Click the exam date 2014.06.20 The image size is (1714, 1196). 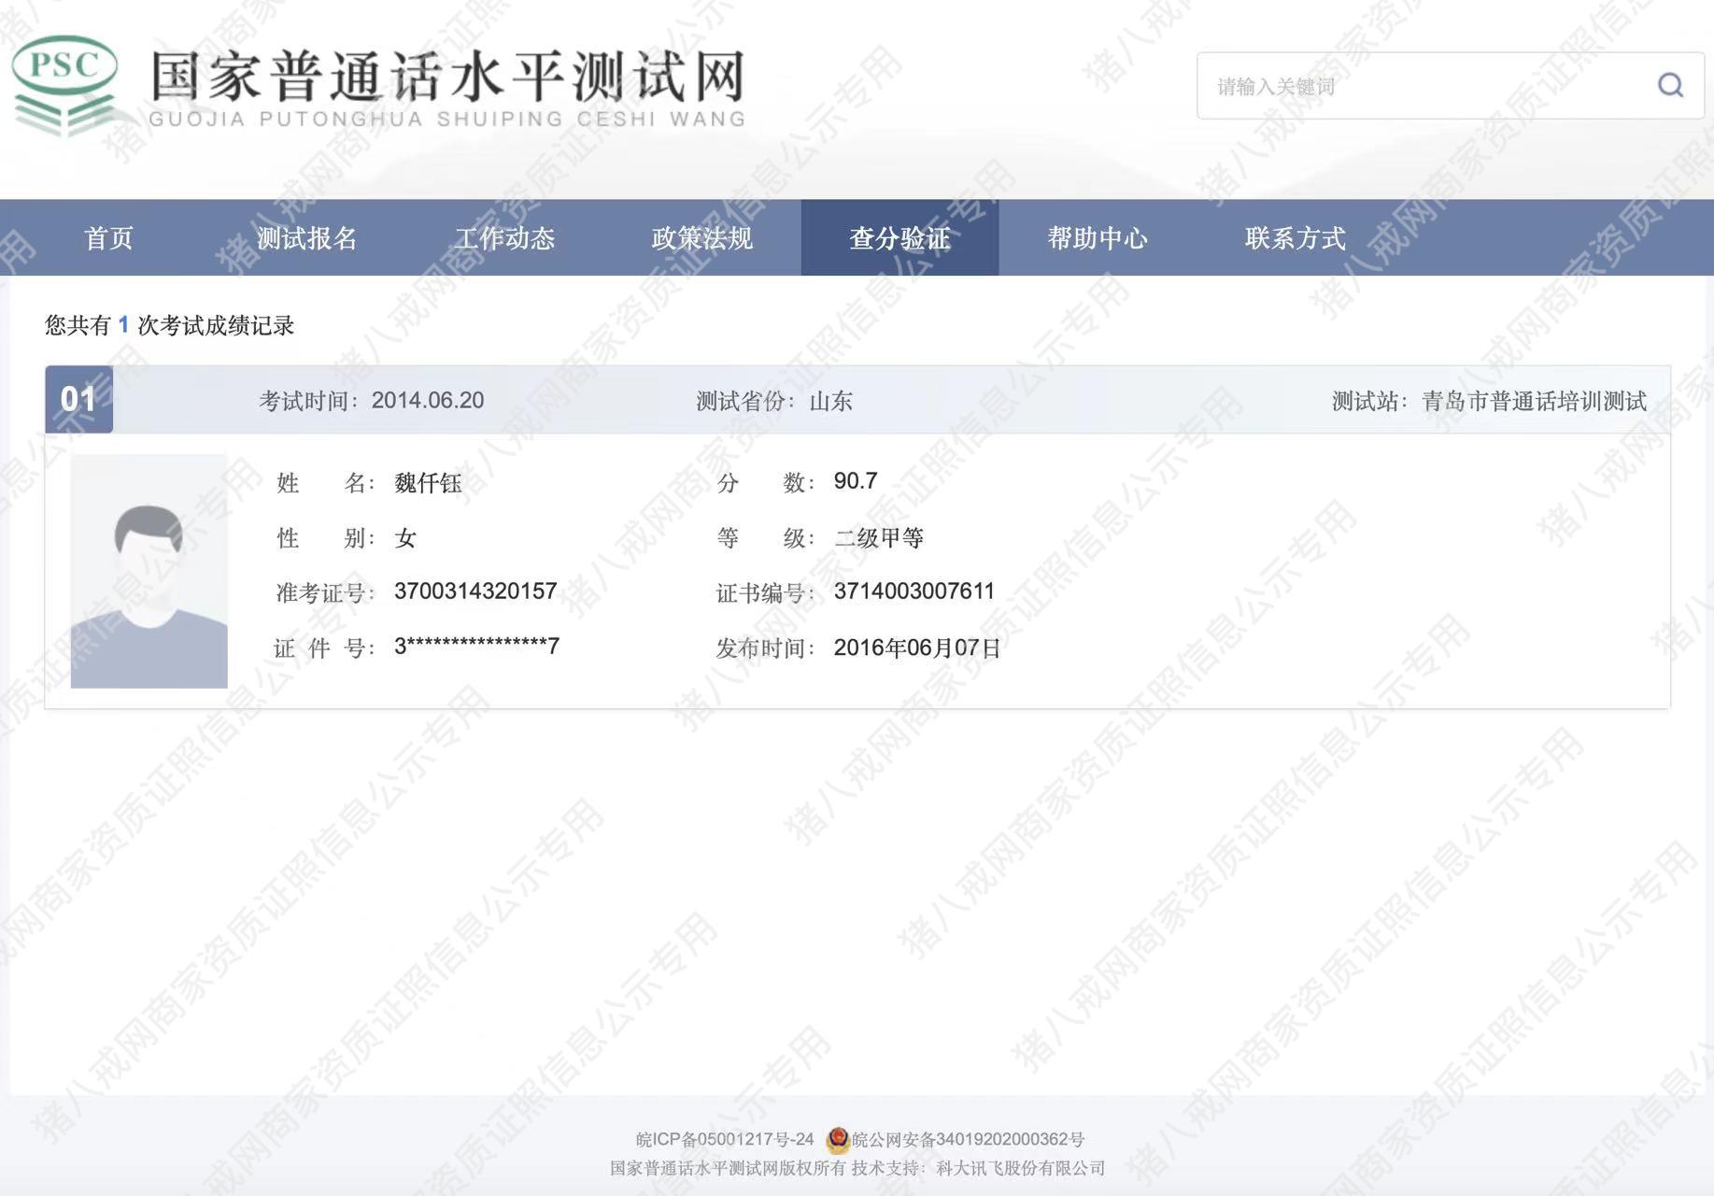point(427,401)
